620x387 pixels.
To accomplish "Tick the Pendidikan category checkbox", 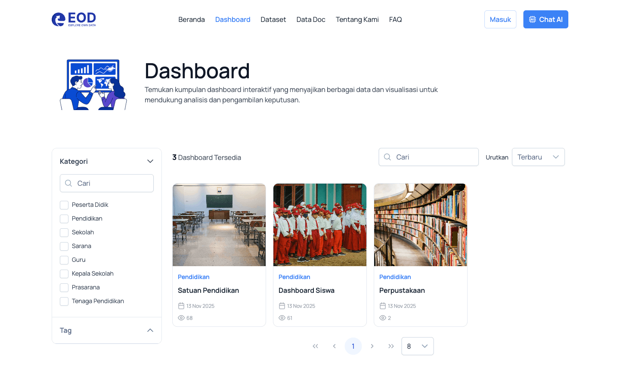I will 64,219.
